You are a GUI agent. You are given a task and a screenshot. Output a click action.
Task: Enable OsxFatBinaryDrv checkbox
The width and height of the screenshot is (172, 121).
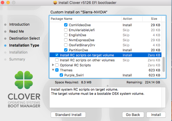coord(66,45)
